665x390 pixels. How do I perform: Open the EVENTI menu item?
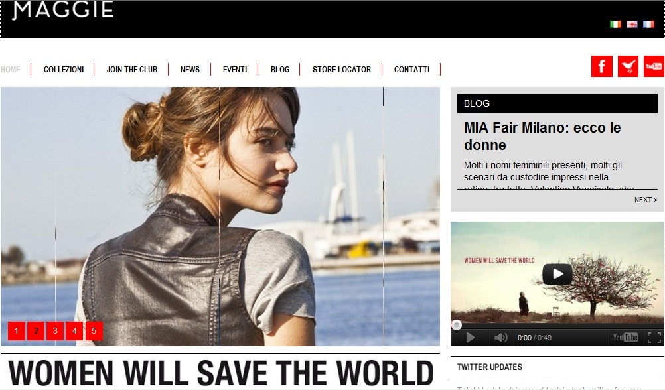tap(235, 70)
